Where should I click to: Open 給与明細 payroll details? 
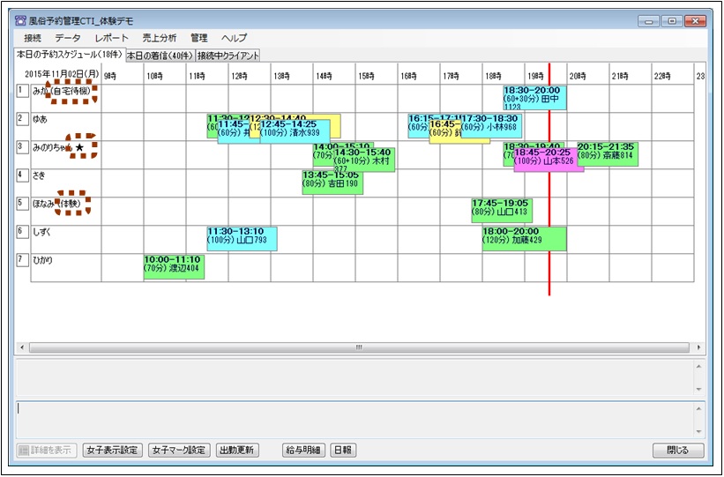point(302,450)
